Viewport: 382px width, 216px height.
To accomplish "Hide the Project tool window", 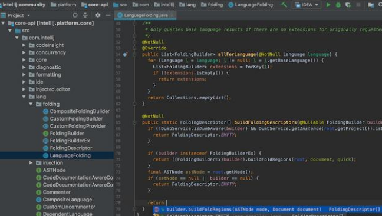I will pos(108,15).
